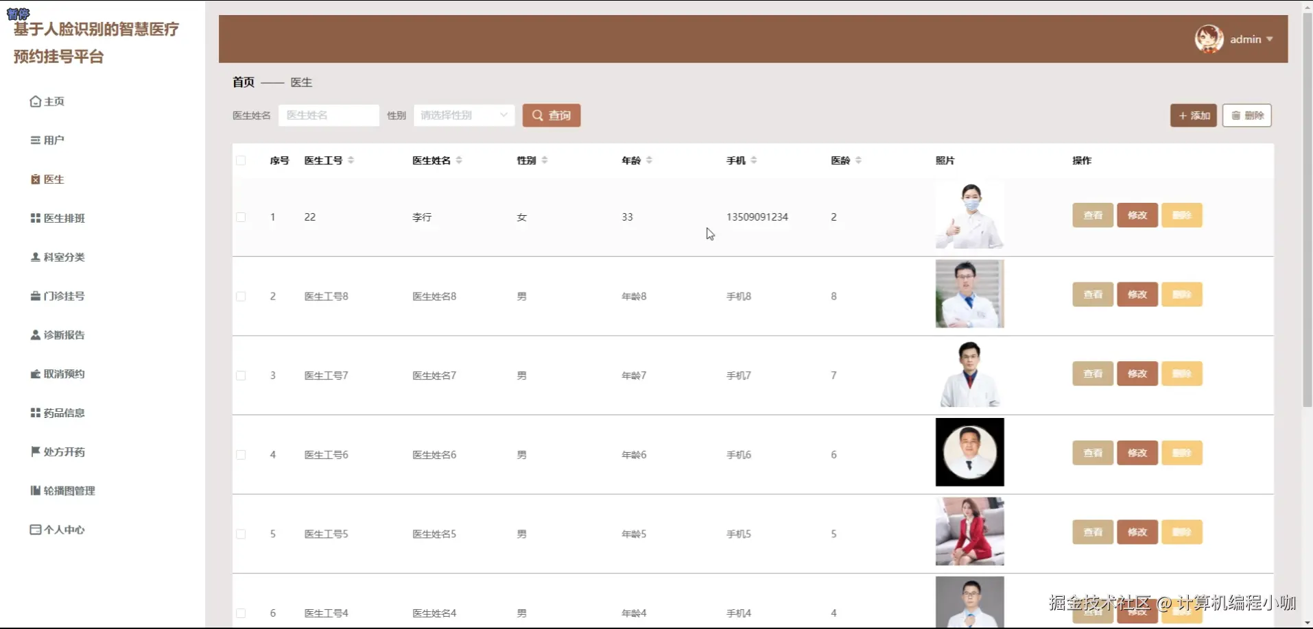
Task: Sort by 医生工号 column arrows
Action: tap(351, 160)
